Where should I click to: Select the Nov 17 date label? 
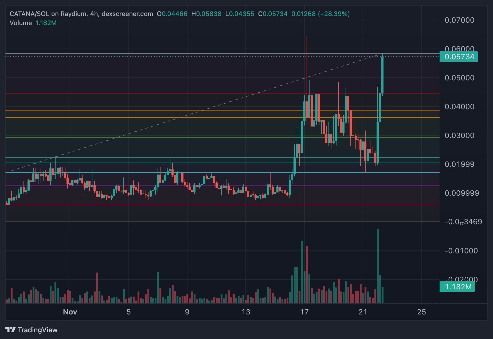click(305, 312)
